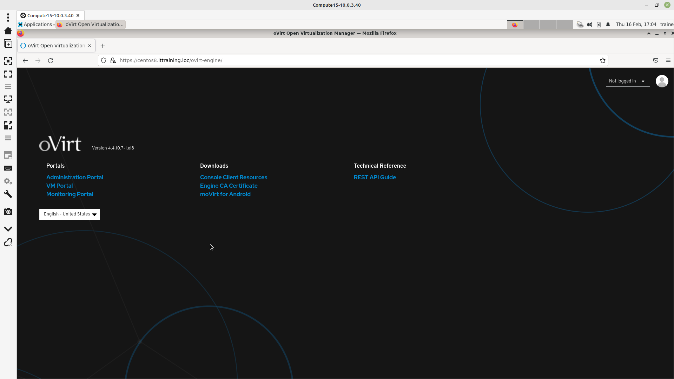Click the Firefox reload page icon
The width and height of the screenshot is (674, 379).
[x=51, y=61]
